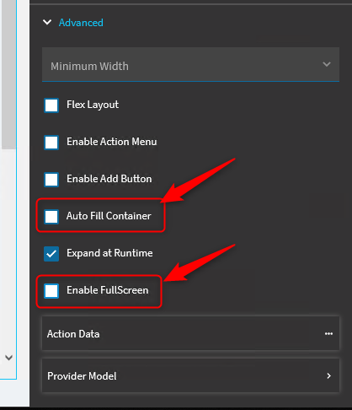Uncheck the Expand at Runtime checkbox

pos(51,254)
